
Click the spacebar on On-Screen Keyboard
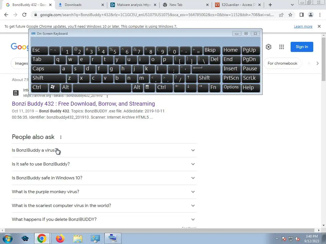tap(102, 88)
